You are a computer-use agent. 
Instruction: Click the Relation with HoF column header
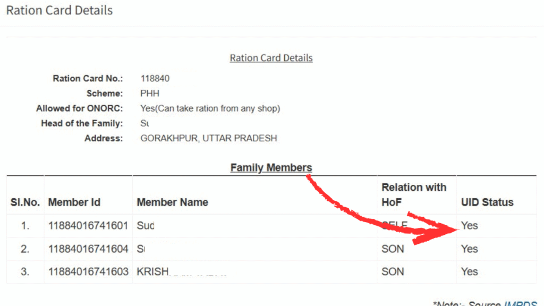coord(413,194)
